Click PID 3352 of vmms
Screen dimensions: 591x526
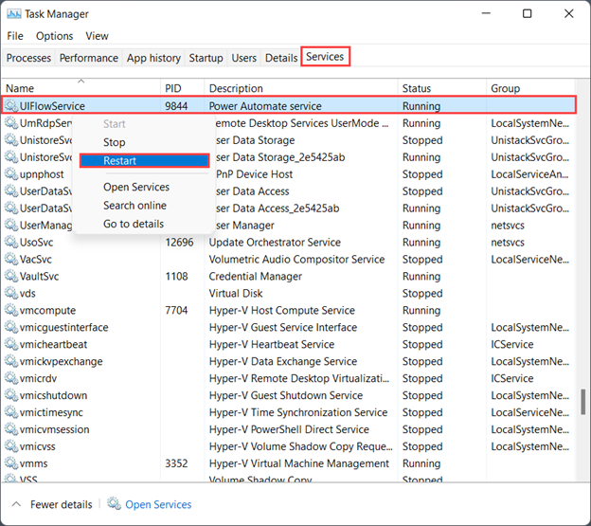(176, 463)
